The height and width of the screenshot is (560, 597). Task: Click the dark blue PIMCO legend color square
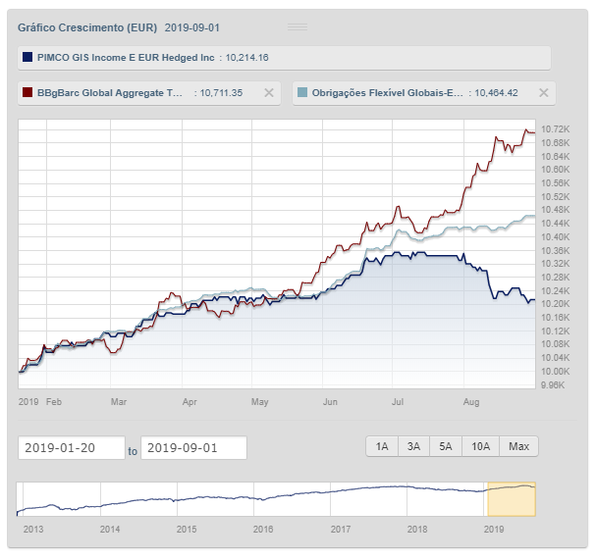tap(27, 58)
